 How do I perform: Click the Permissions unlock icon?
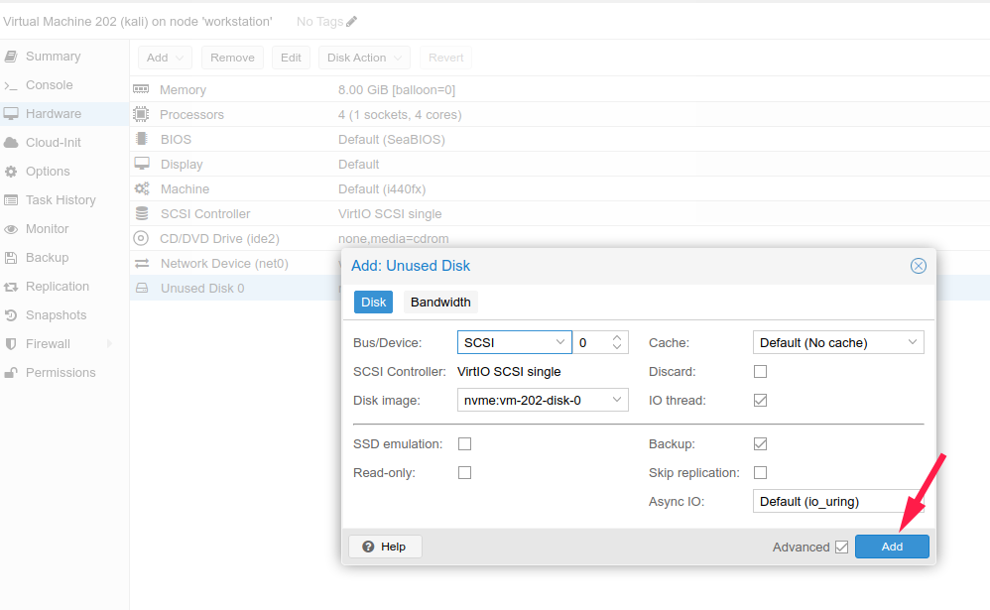coord(11,373)
